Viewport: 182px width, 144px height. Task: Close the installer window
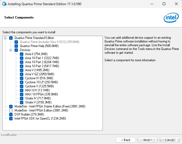click(x=176, y=4)
